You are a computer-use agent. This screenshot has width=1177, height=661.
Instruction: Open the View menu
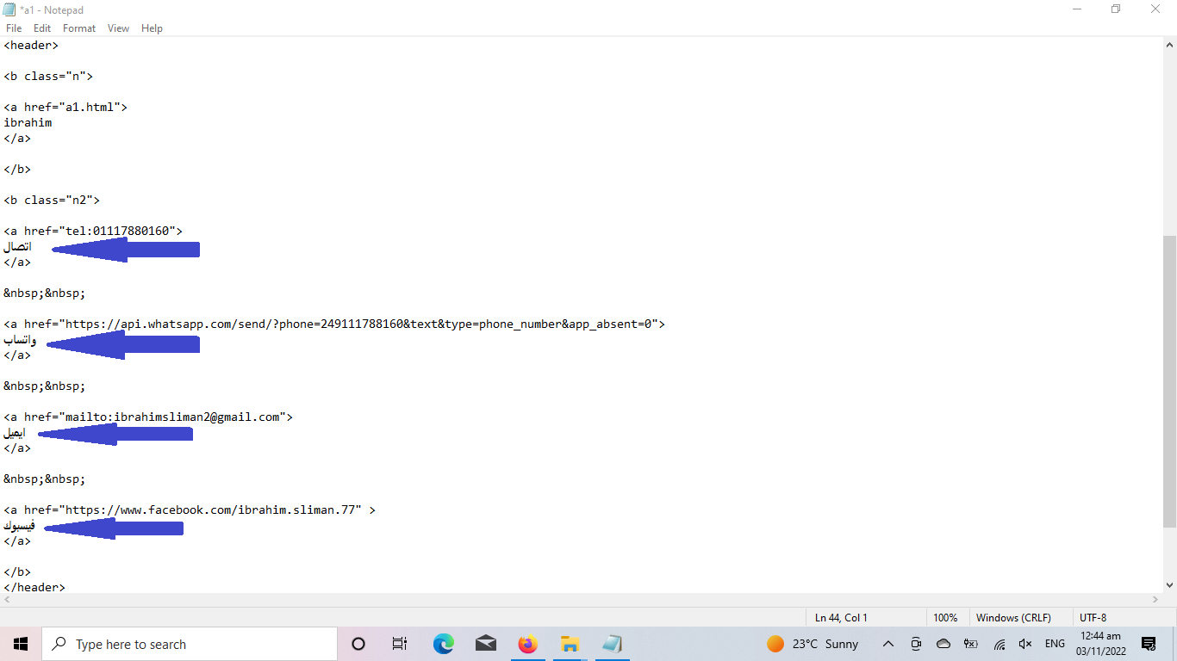[118, 28]
